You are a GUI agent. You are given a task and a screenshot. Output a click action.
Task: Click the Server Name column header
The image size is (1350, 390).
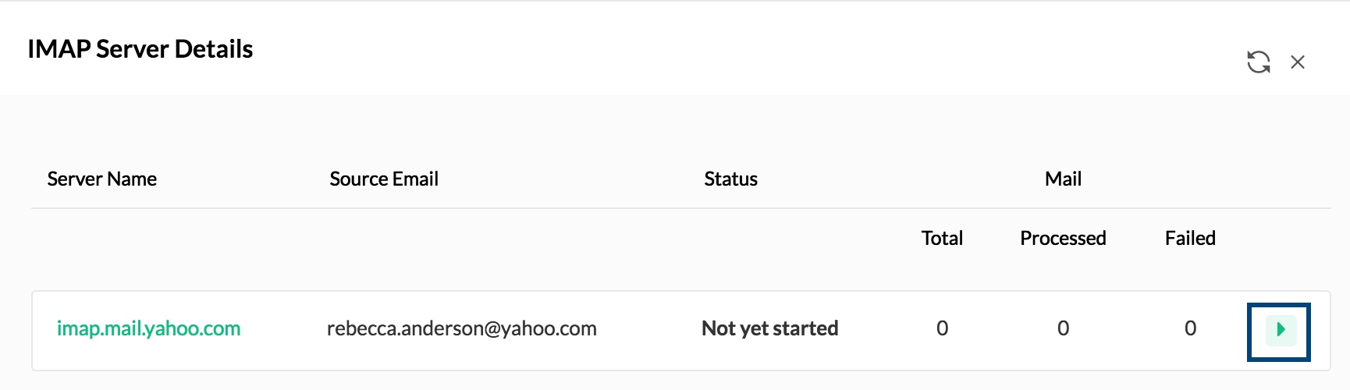[101, 179]
